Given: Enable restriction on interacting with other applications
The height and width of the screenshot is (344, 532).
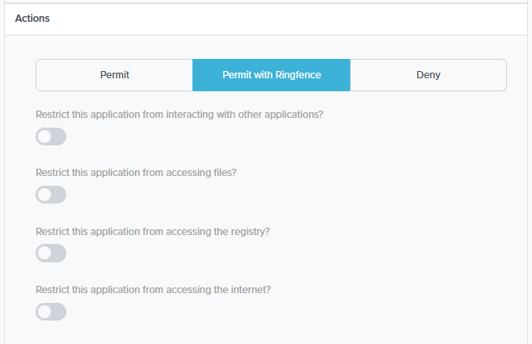Looking at the screenshot, I should coord(51,136).
